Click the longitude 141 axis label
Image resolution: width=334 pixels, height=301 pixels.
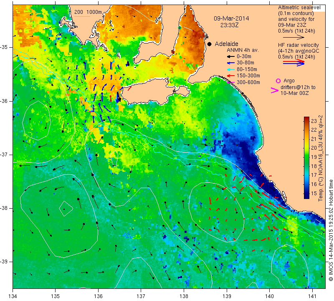click(x=312, y=296)
